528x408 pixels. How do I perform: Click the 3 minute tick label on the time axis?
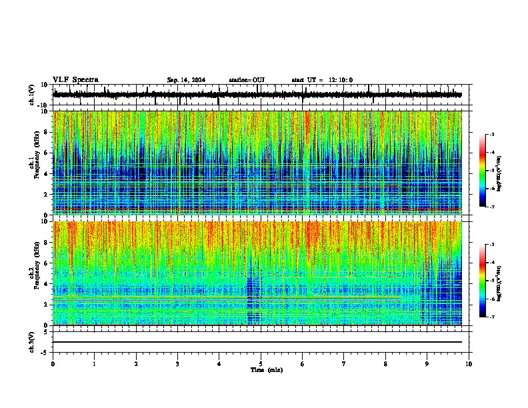tap(177, 364)
